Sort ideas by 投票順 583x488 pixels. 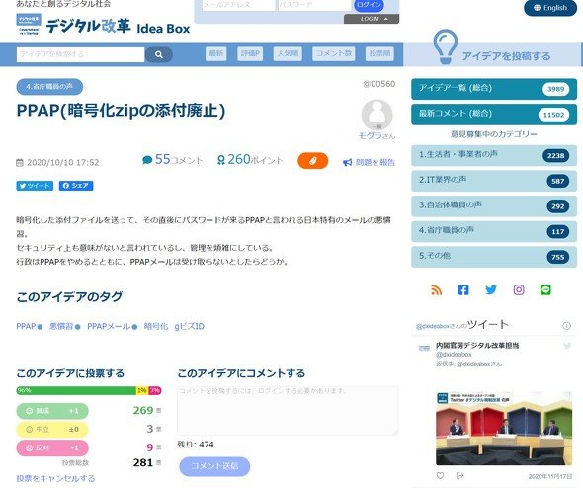(379, 53)
